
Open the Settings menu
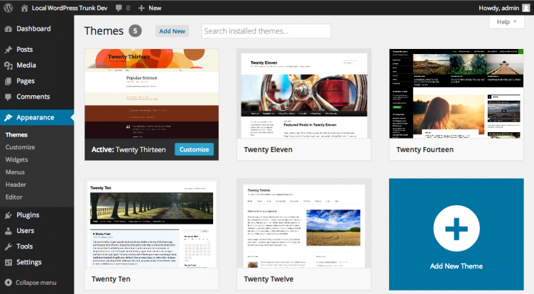coord(29,262)
